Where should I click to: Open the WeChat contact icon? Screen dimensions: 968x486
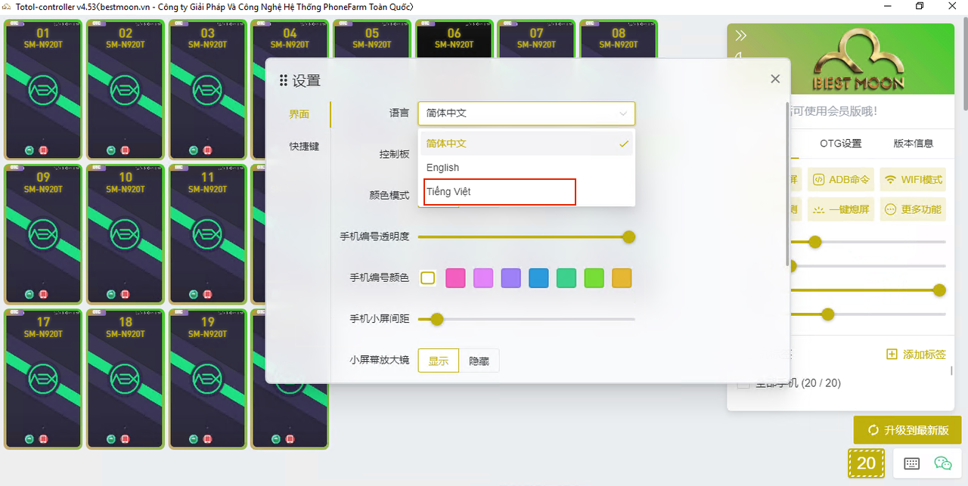[x=942, y=463]
